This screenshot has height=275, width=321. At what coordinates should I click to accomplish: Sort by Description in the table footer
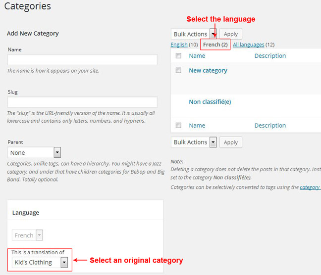point(270,125)
